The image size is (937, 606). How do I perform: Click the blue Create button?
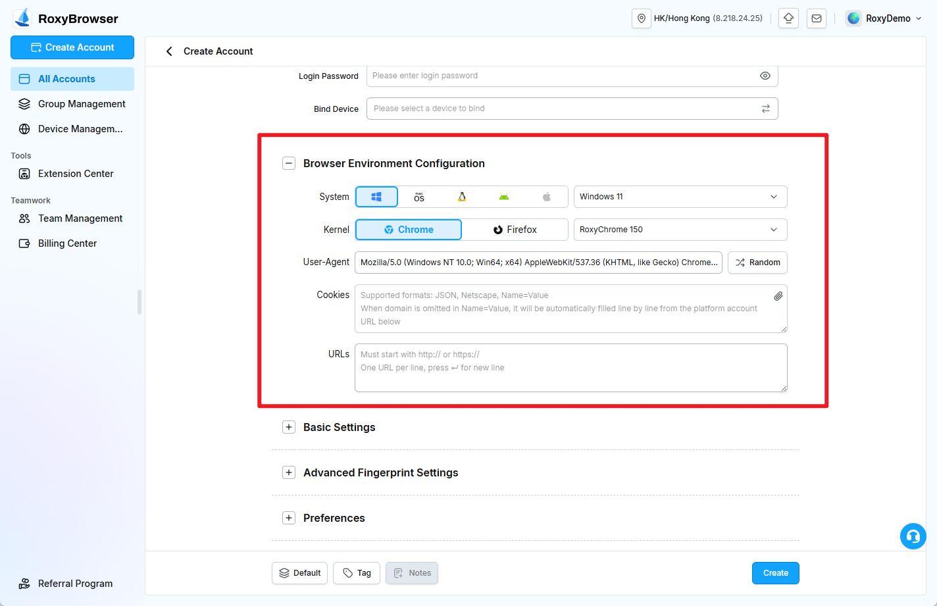[776, 573]
